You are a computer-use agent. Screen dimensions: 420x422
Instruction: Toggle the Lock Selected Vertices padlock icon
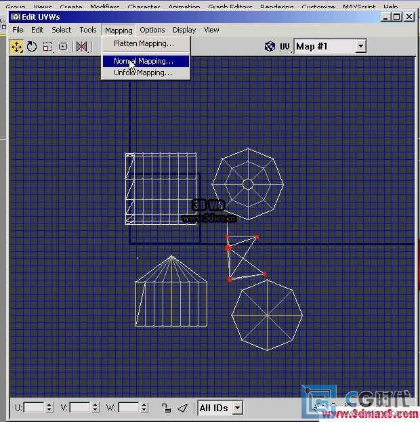coord(167,408)
